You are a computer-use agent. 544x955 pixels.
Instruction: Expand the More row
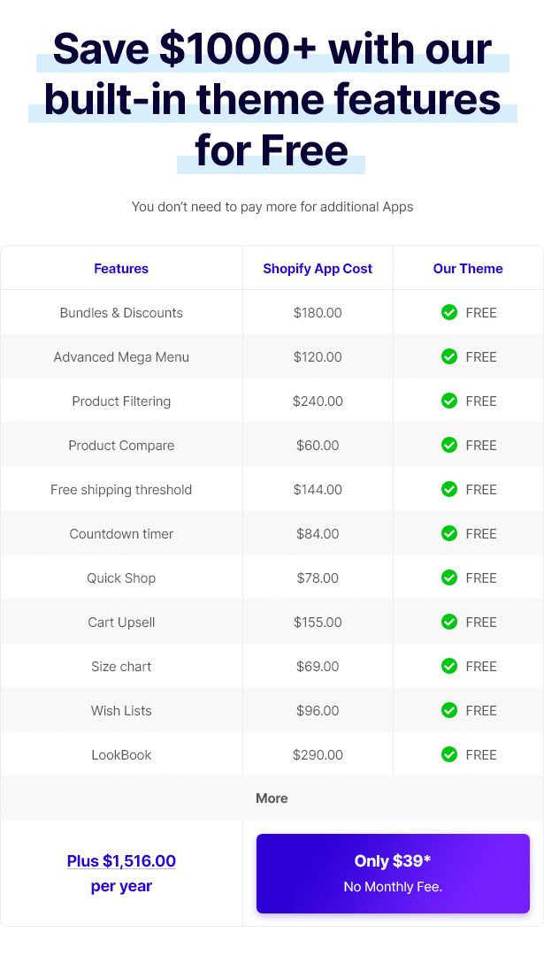(x=272, y=798)
